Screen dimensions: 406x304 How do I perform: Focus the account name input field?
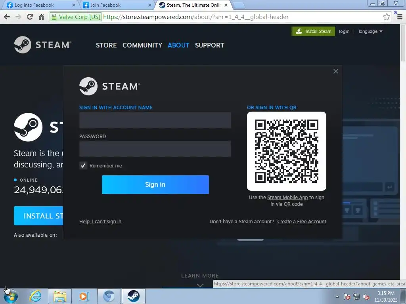(155, 120)
